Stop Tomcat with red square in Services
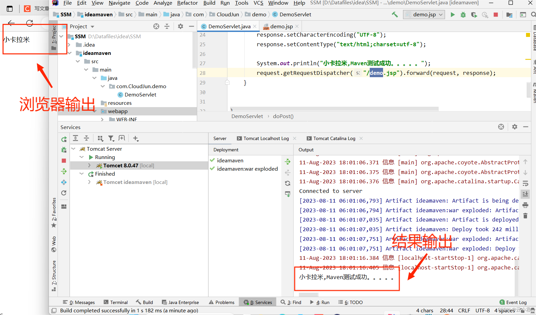This screenshot has width=536, height=315. [x=64, y=161]
